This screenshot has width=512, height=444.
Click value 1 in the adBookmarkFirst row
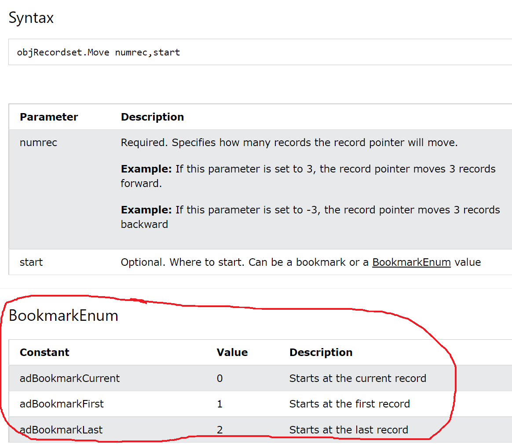point(219,404)
